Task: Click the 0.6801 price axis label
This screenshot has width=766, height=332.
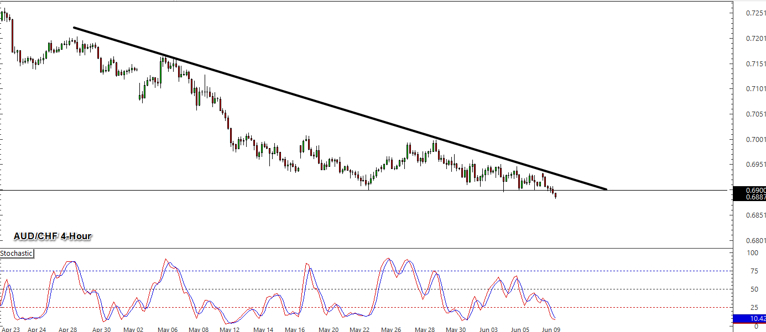Action: coord(755,240)
